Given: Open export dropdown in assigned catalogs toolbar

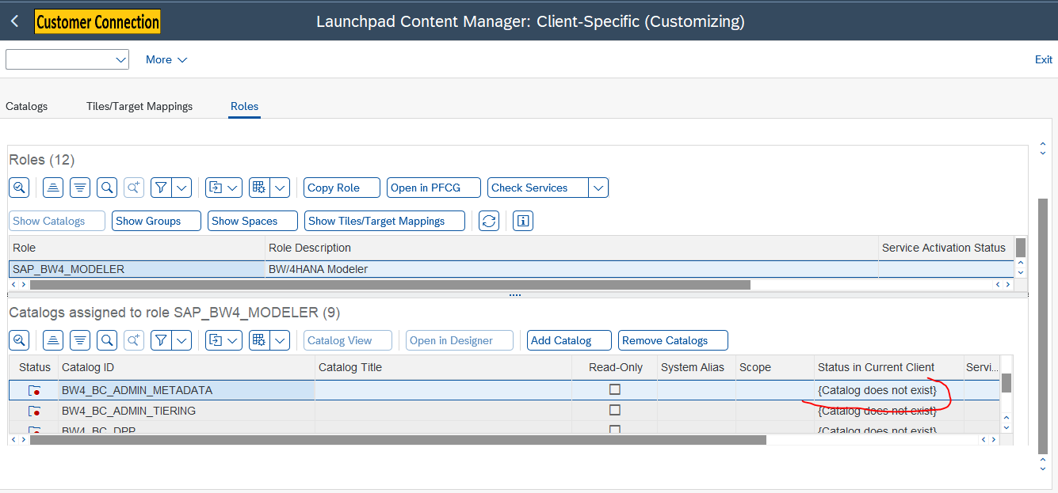Looking at the screenshot, I should click(x=234, y=340).
